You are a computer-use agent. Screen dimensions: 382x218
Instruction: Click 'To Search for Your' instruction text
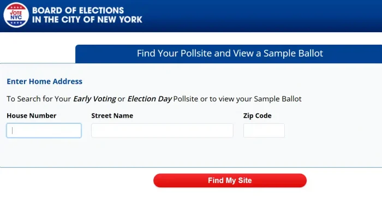pos(39,99)
